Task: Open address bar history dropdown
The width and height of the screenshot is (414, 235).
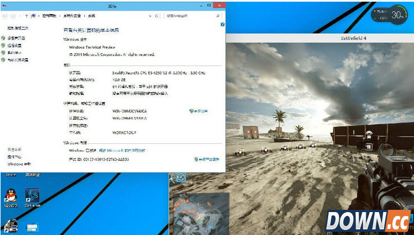Action: coord(150,16)
